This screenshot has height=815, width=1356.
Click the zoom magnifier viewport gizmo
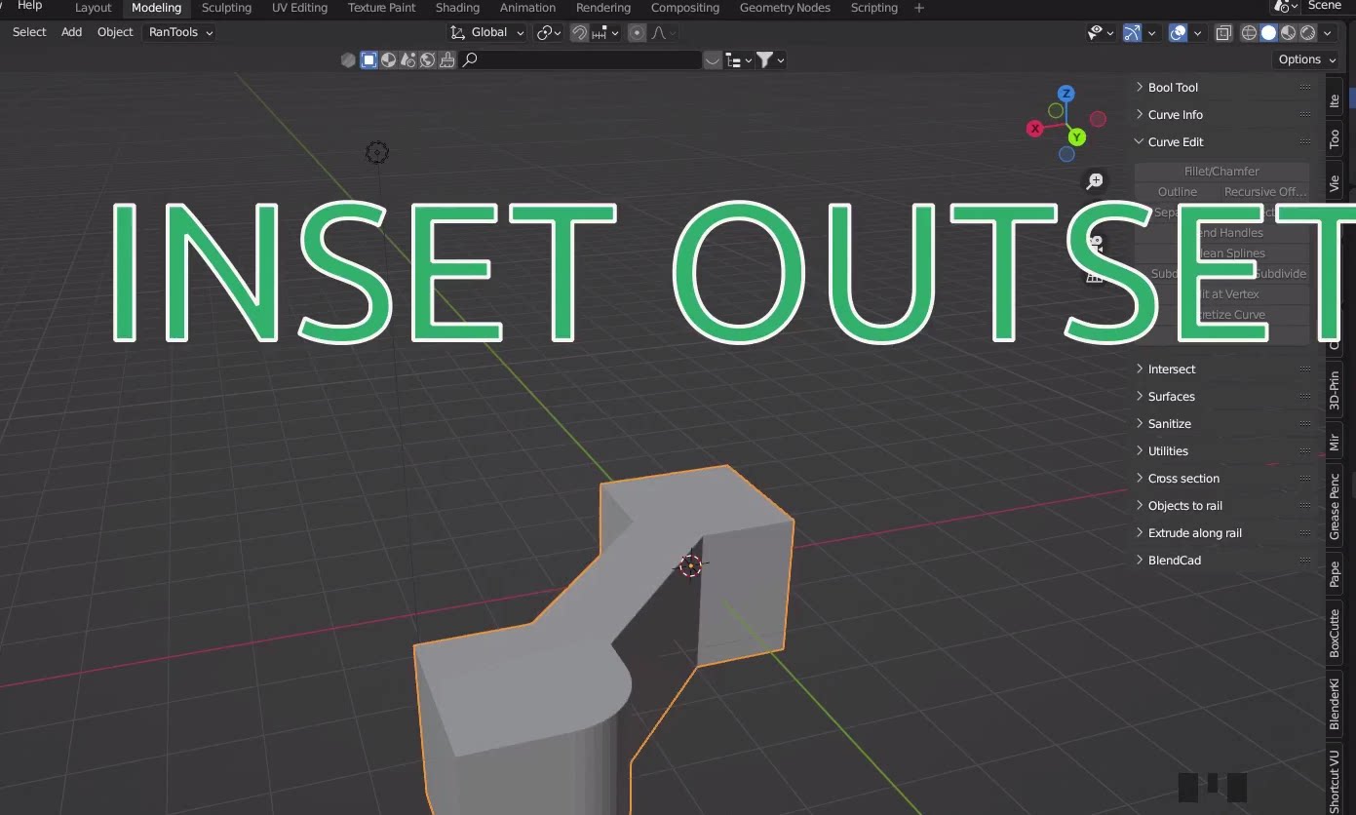click(x=1095, y=181)
